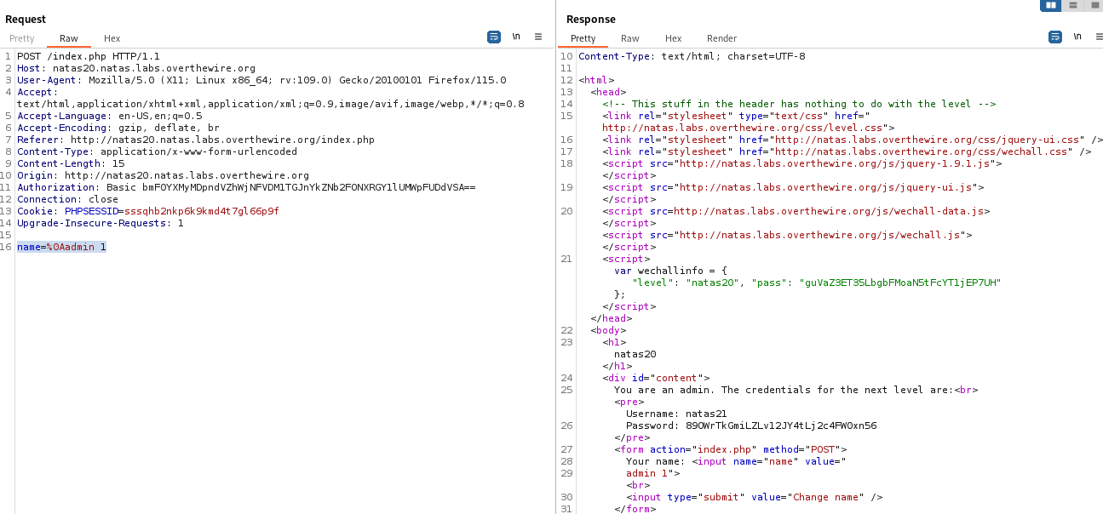Open the Request panel hamburger options menu
Viewport: 1103px width, 514px height.
click(x=538, y=37)
